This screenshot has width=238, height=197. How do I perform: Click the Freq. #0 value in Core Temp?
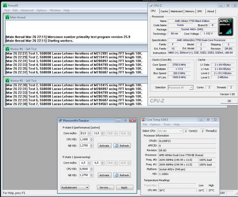coord(178,160)
